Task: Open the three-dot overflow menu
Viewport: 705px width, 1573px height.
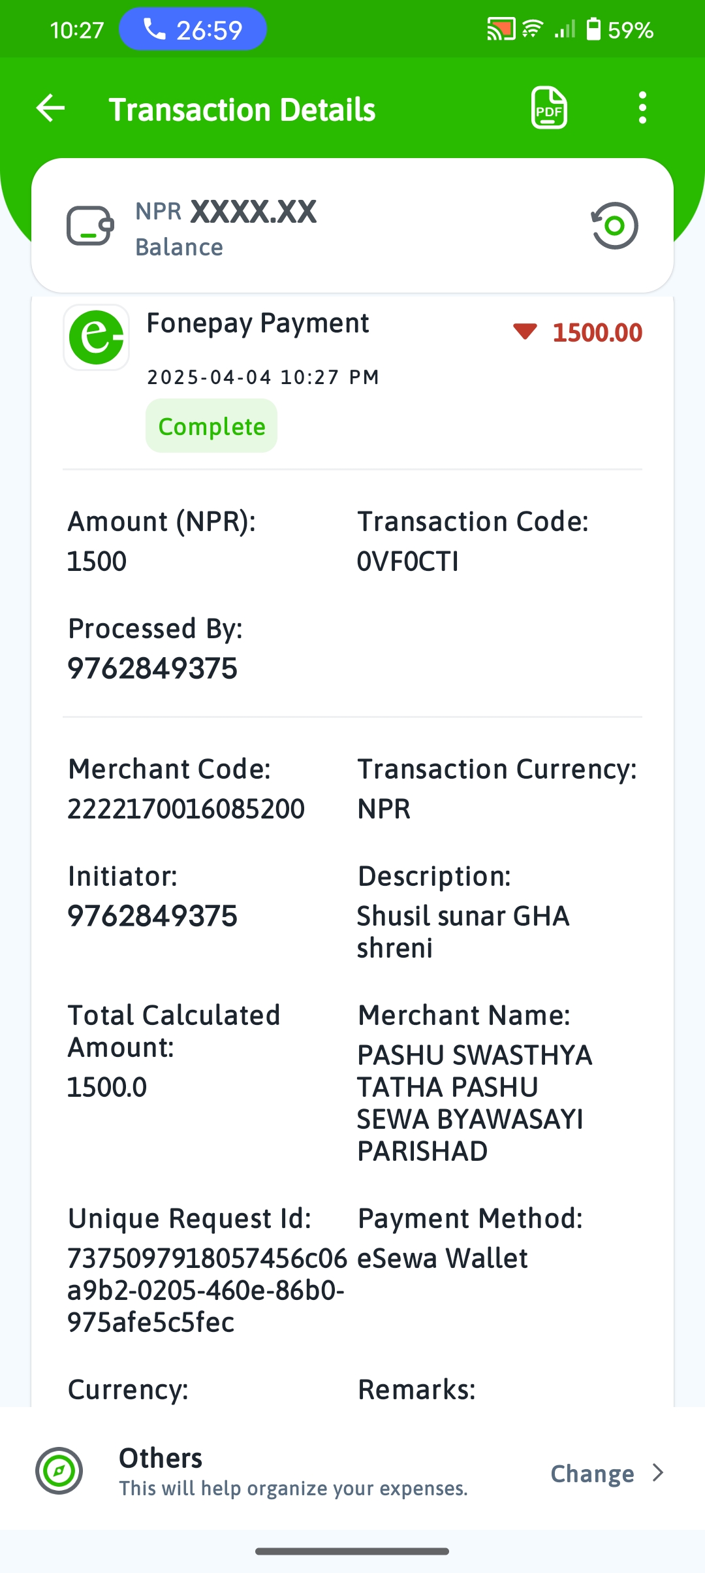Action: 642,108
